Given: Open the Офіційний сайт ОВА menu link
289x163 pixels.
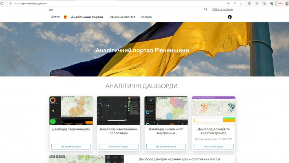Looking at the screenshot, I should [122, 17].
